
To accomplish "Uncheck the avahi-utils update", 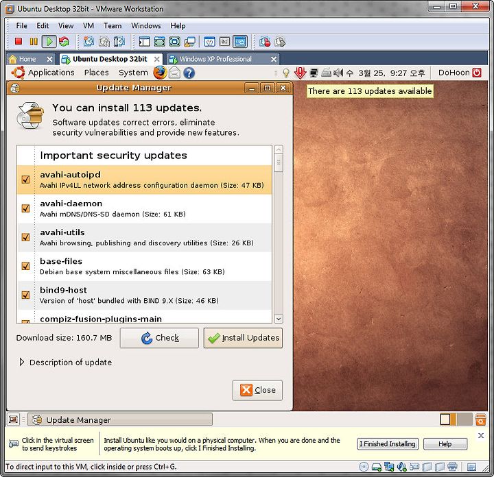I will [25, 237].
